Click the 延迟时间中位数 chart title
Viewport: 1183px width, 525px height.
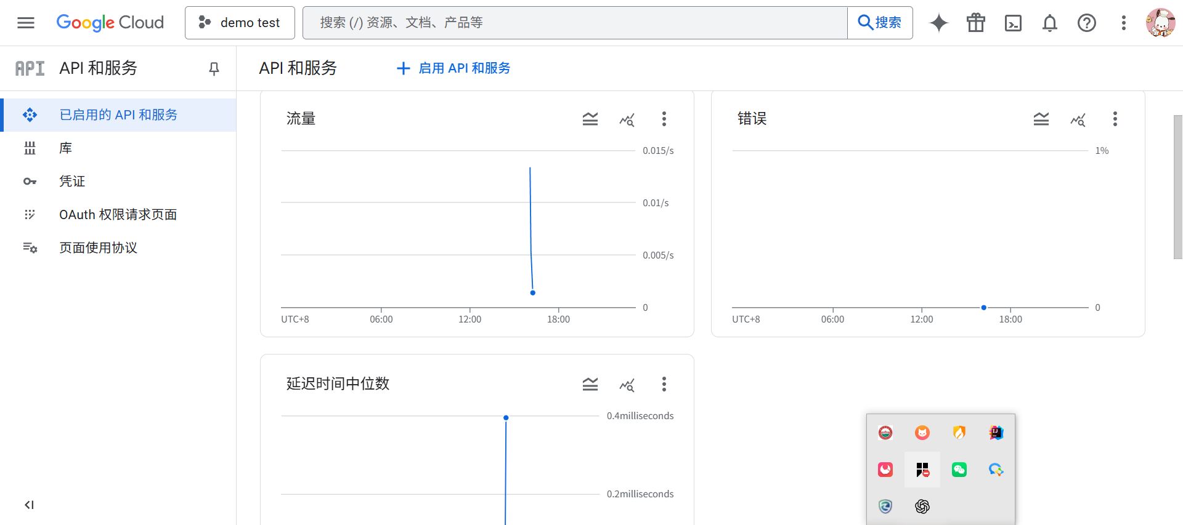pyautogui.click(x=338, y=384)
